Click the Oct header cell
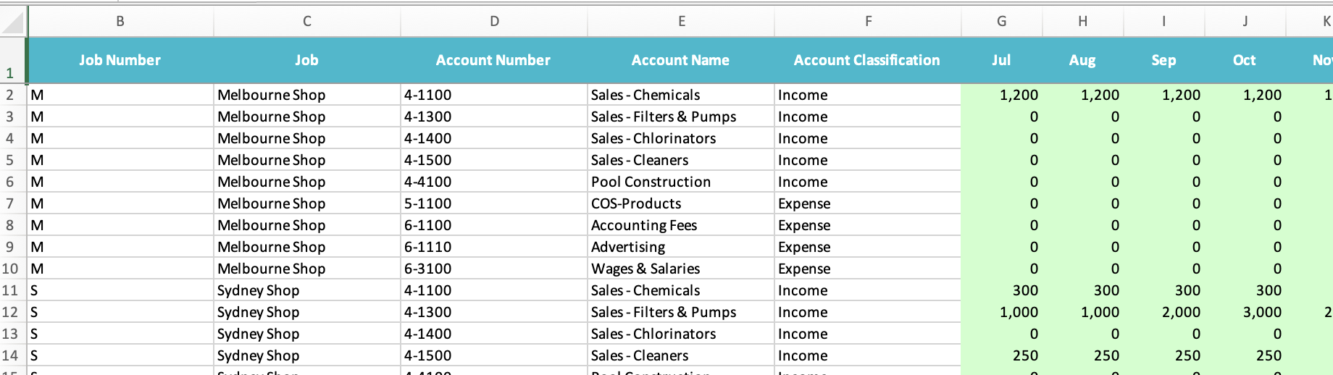 tap(1245, 60)
